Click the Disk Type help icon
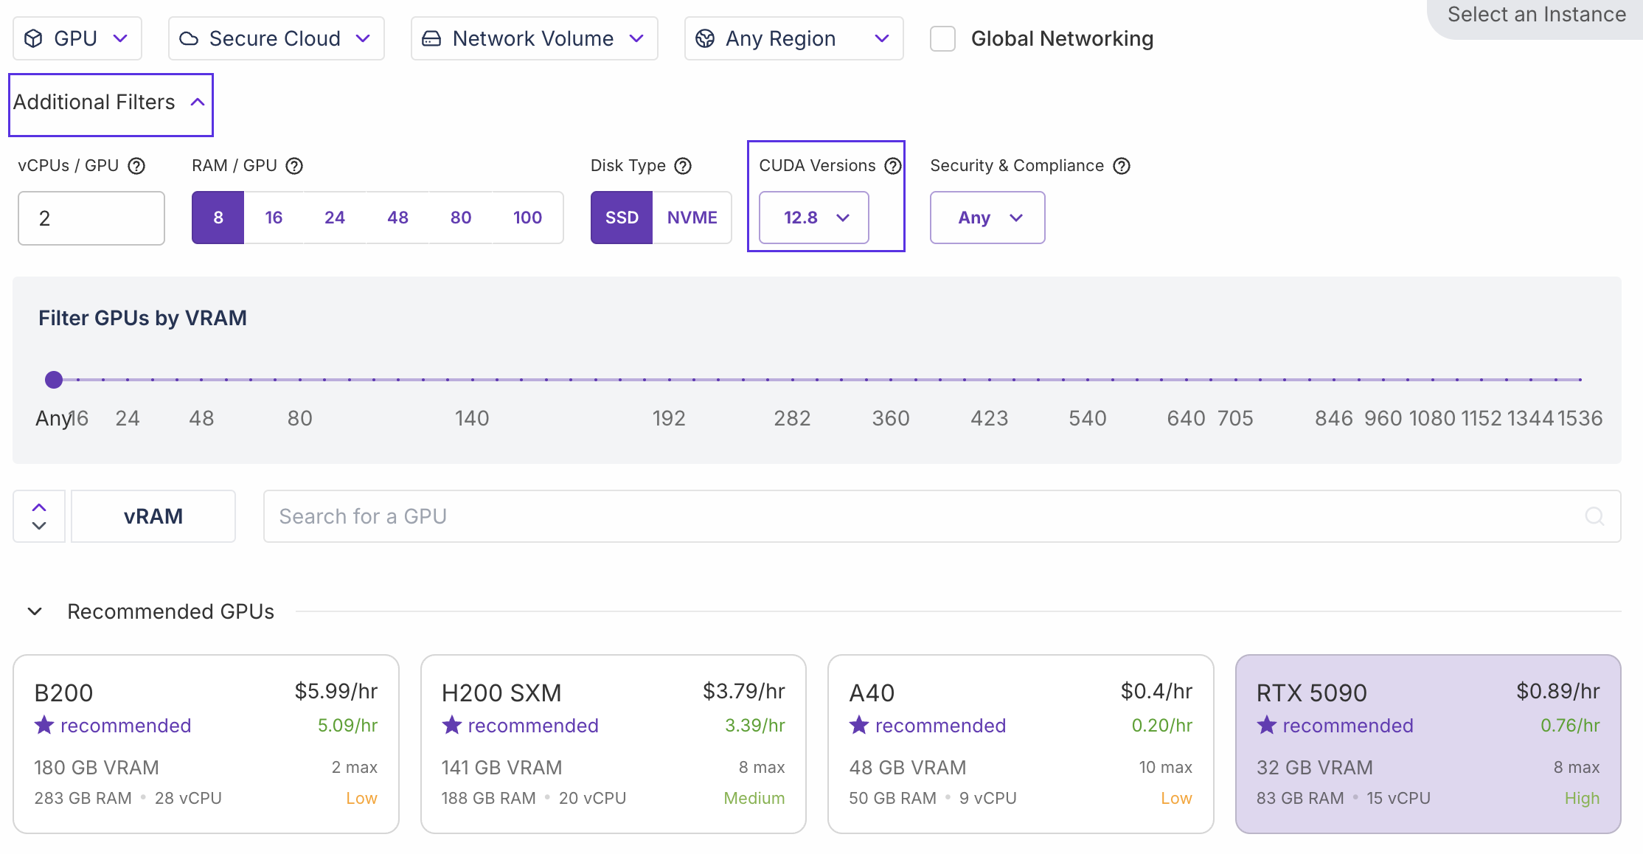This screenshot has height=854, width=1643. point(683,166)
